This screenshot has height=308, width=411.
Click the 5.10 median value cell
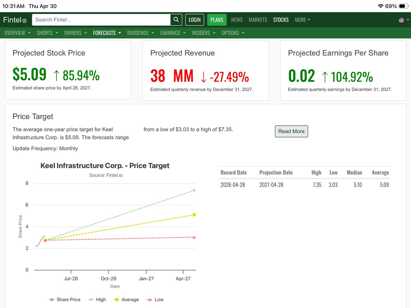tap(358, 185)
